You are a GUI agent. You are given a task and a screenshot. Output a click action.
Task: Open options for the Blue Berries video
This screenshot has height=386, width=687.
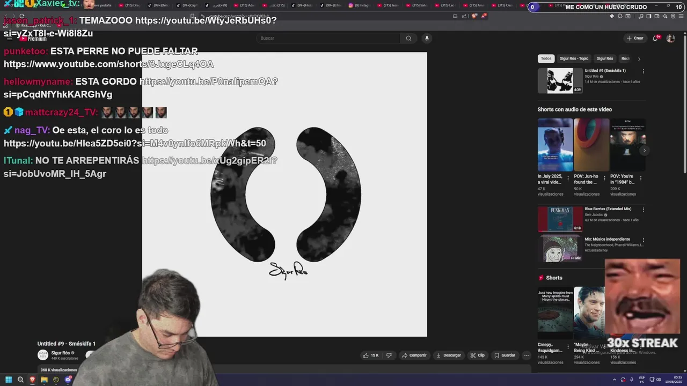(643, 210)
